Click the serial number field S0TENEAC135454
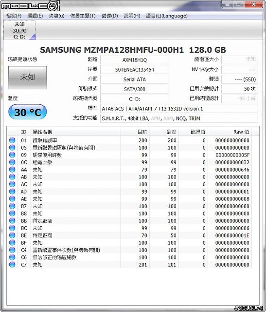This screenshot has height=312, width=266. coord(135,70)
